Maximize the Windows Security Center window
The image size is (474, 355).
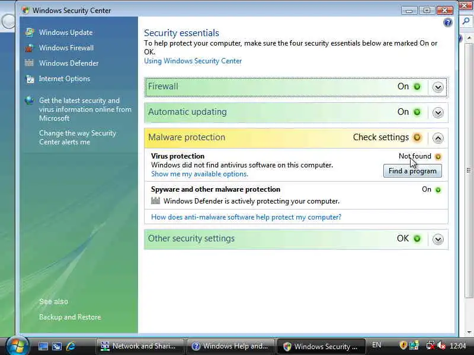[x=427, y=11]
